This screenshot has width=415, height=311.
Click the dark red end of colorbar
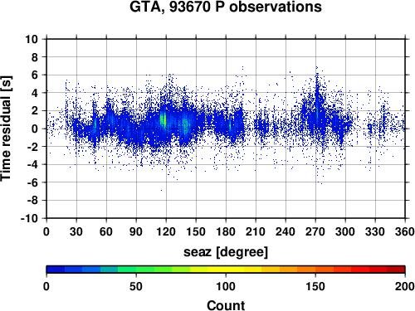[396, 270]
